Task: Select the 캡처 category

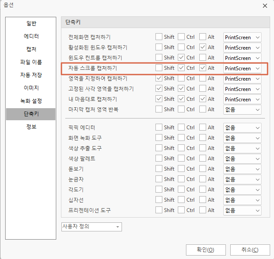Action: point(31,49)
